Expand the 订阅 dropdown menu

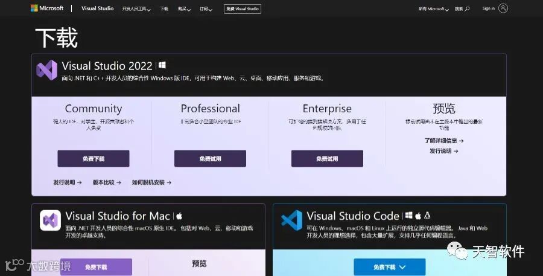206,9
